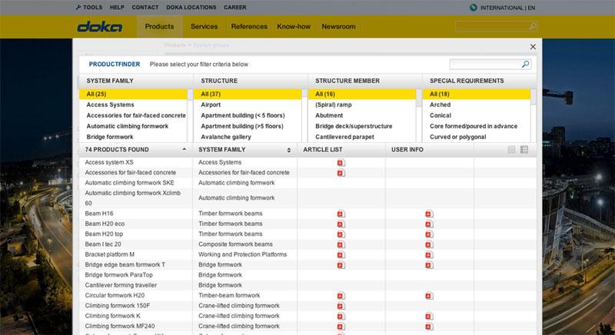Filter structure by Apartment building (< 5 floors)

[x=243, y=115]
